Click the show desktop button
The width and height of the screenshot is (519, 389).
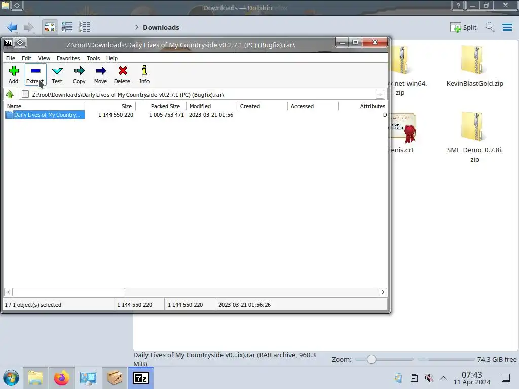[x=506, y=378]
